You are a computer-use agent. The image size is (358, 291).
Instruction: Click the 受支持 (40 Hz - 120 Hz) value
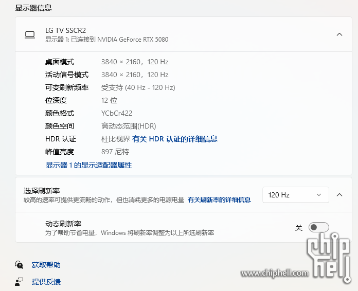(138, 87)
